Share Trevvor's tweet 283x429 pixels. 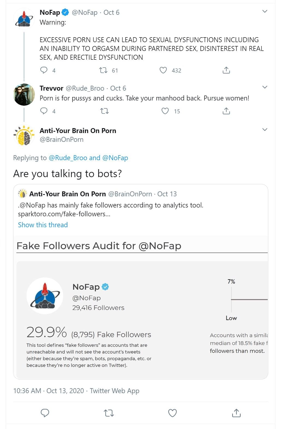pyautogui.click(x=226, y=111)
